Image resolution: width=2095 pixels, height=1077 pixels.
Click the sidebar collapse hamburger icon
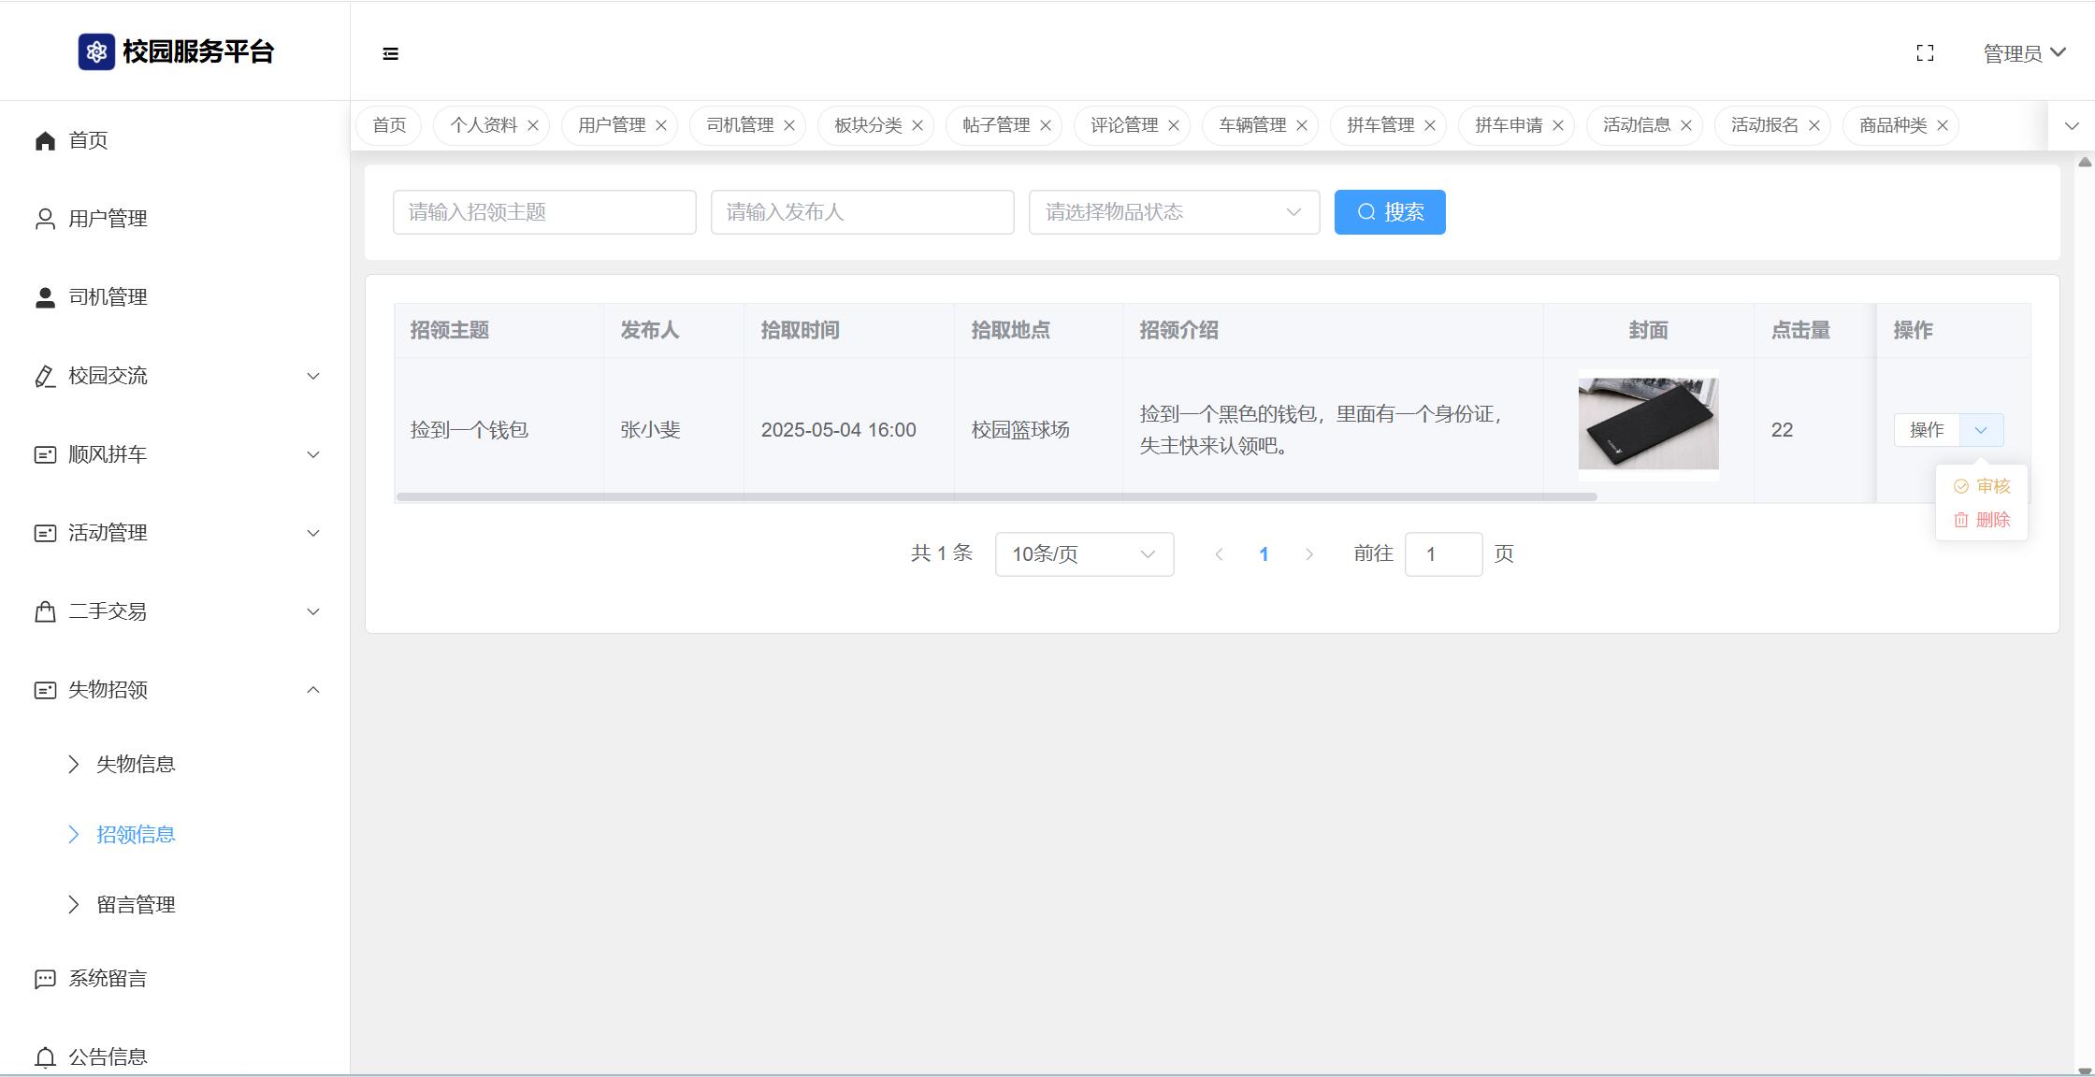tap(391, 54)
